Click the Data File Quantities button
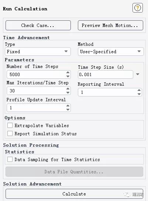 coord(74,172)
